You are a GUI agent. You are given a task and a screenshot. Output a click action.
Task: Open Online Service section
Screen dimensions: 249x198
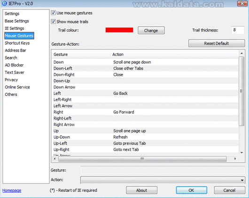point(17,87)
